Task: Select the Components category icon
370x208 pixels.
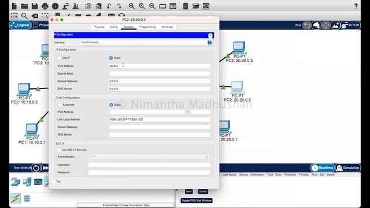Action: 38,182
